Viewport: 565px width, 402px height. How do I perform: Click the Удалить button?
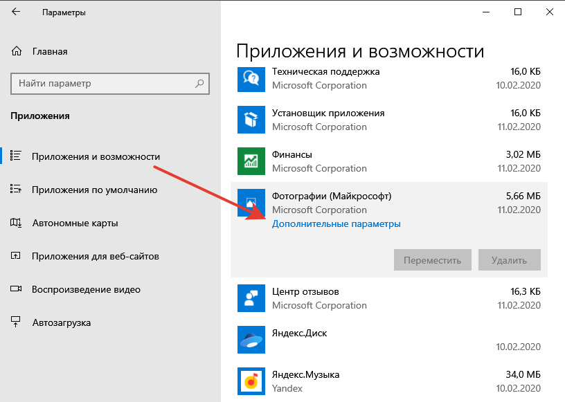(509, 259)
